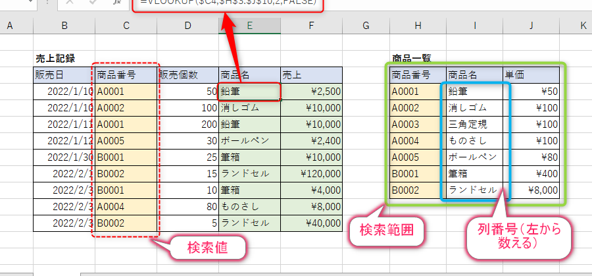Select the quantity cell showing 50
This screenshot has width=592, height=276.
coord(188,92)
